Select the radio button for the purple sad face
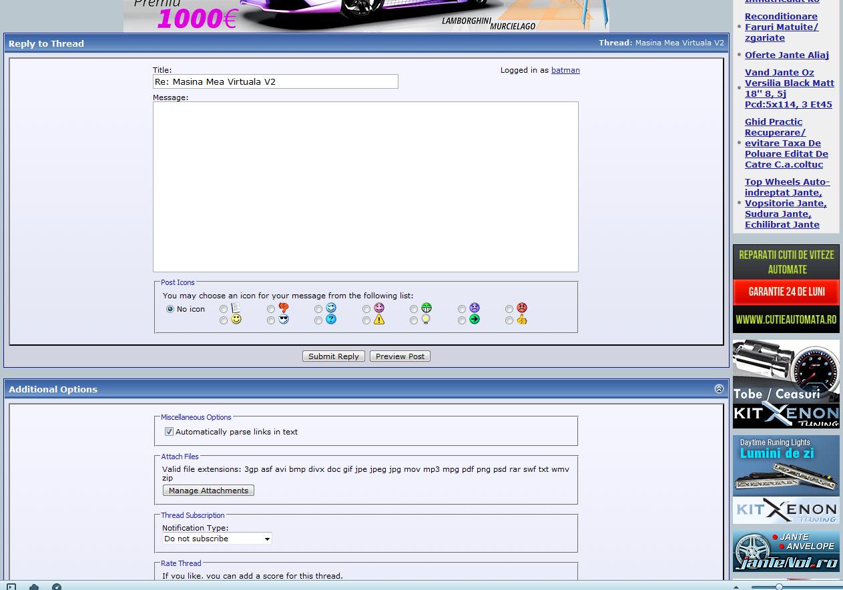This screenshot has height=590, width=843. point(462,309)
